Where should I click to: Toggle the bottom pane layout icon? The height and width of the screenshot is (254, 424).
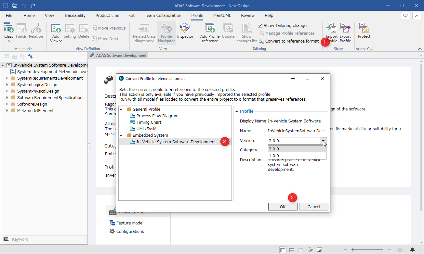point(292,250)
